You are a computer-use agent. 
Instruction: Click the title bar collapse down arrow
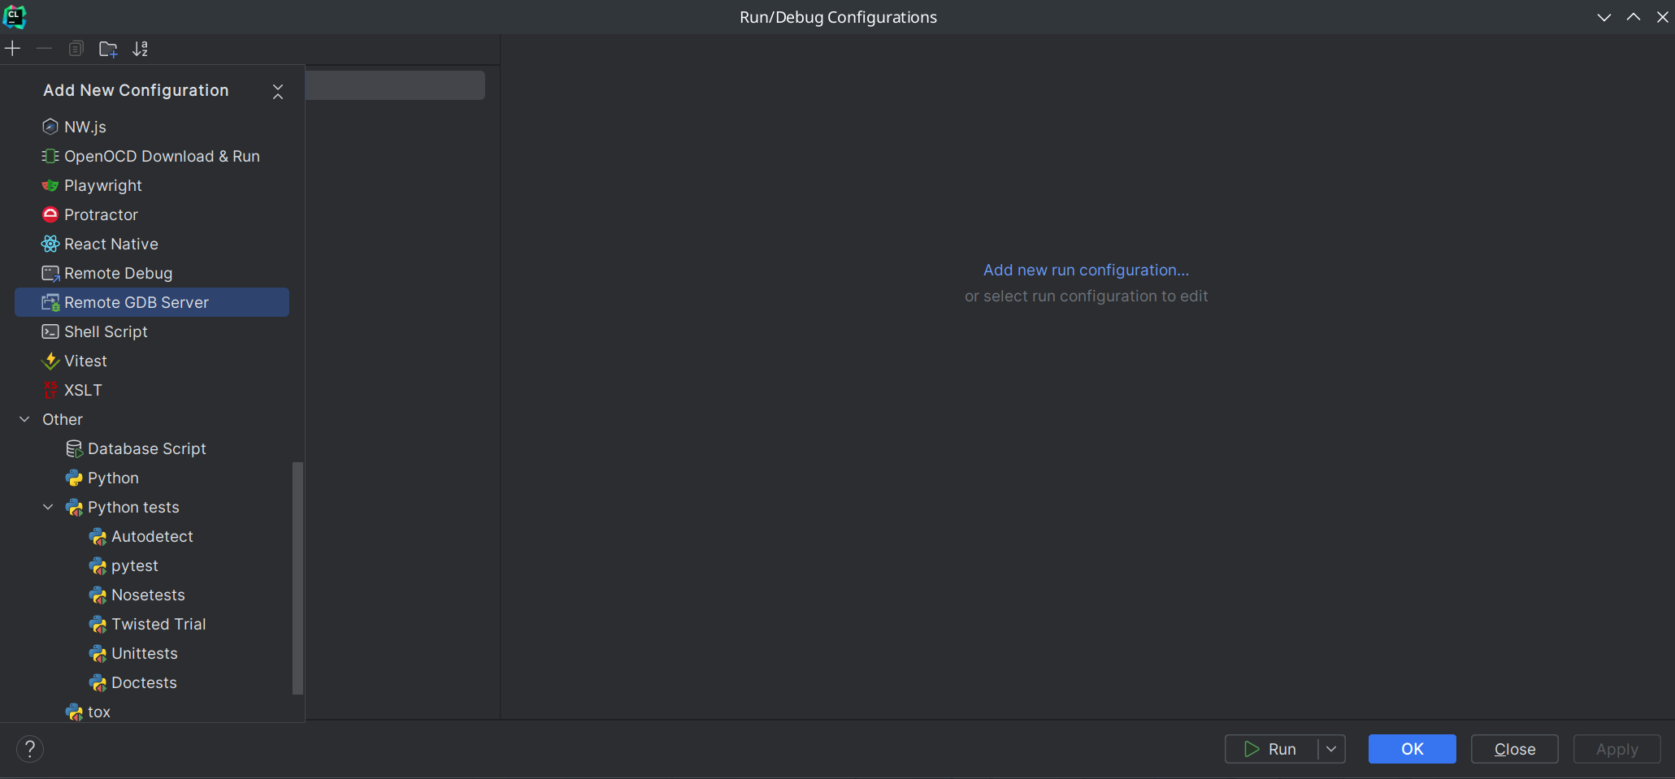tap(1603, 17)
